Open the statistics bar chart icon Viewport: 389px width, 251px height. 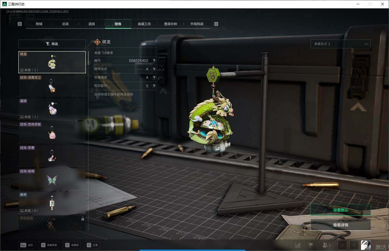(298, 245)
